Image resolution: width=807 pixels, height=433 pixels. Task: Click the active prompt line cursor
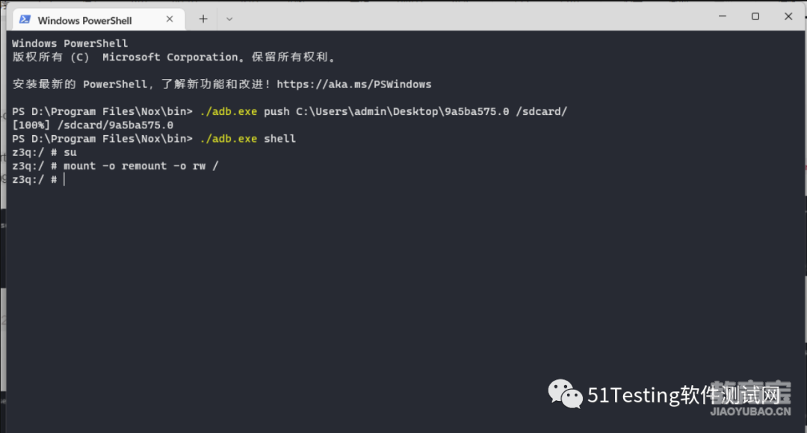64,179
